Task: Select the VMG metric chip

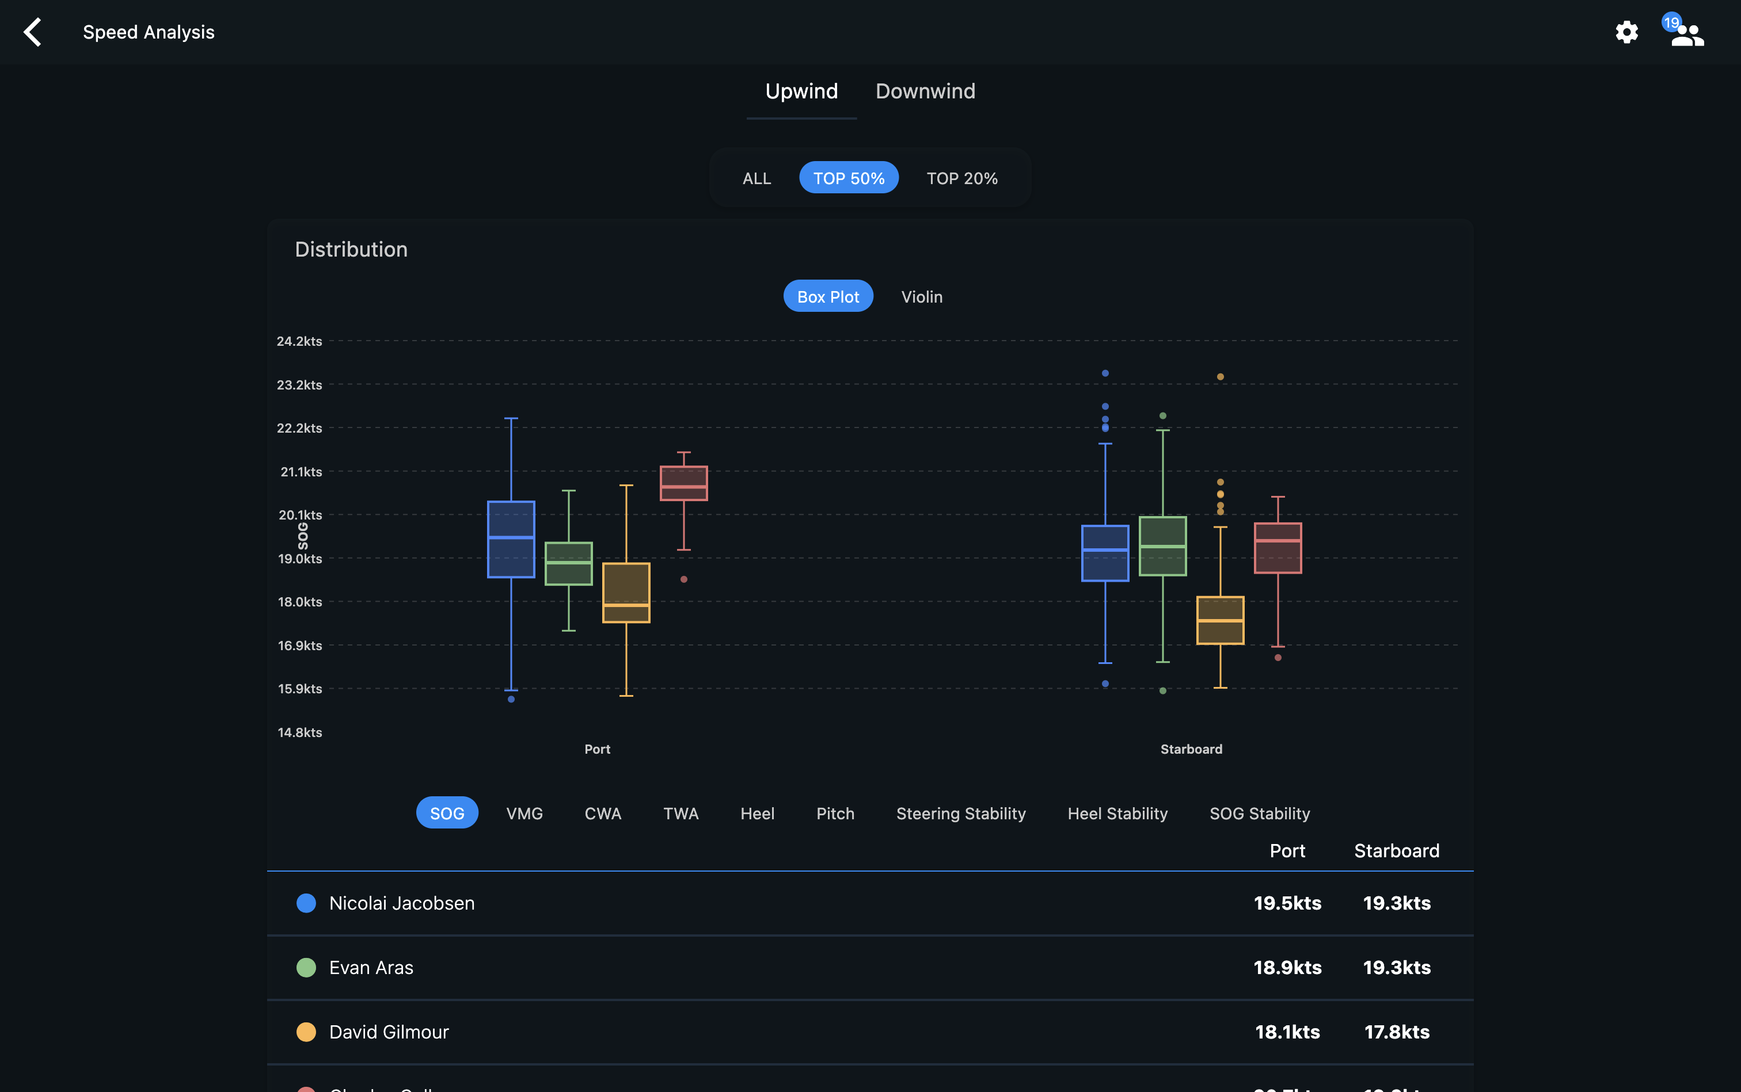Action: [x=524, y=812]
